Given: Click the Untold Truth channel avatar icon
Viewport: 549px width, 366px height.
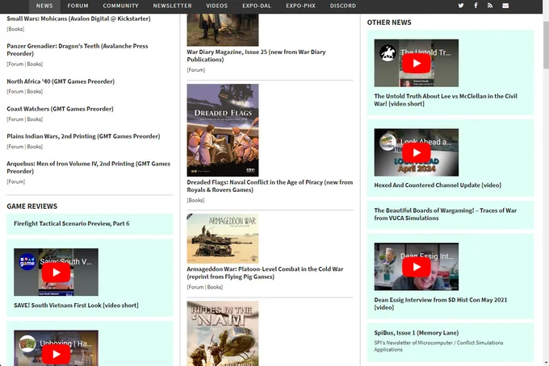Looking at the screenshot, I should (x=388, y=52).
